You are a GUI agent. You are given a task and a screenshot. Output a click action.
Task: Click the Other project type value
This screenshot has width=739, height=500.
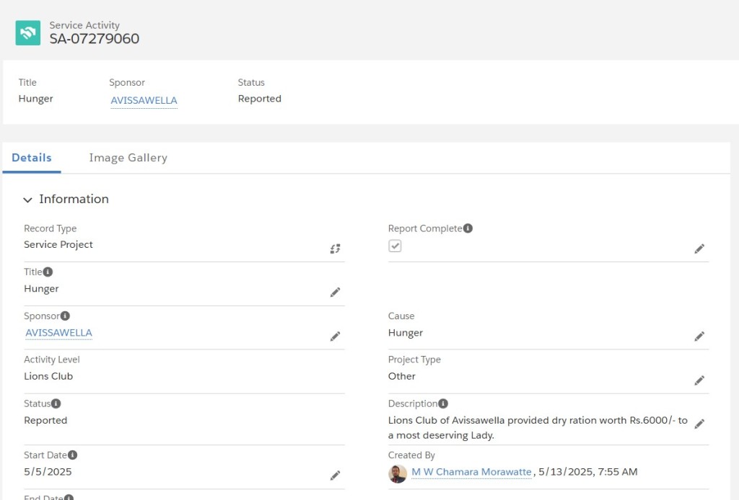click(x=401, y=376)
